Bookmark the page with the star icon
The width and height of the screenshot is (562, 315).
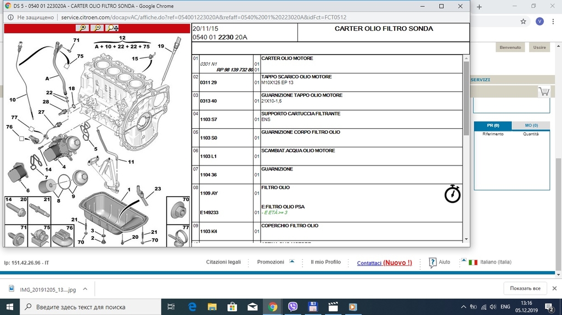(x=523, y=21)
